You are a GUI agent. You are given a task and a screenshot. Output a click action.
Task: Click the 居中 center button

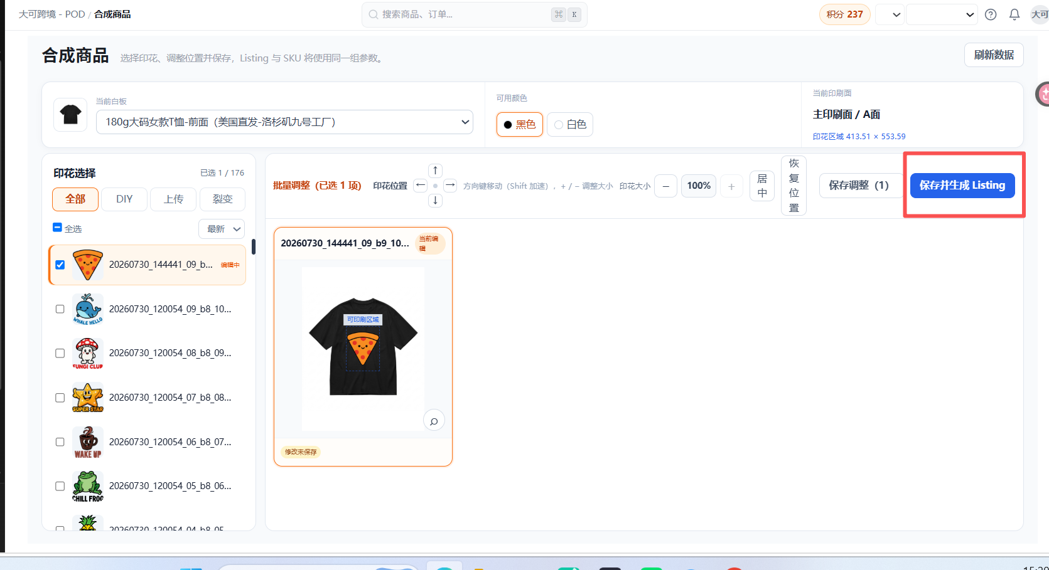pyautogui.click(x=762, y=186)
